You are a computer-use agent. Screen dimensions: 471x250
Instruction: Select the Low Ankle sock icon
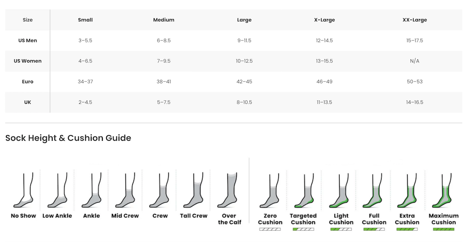click(x=57, y=190)
